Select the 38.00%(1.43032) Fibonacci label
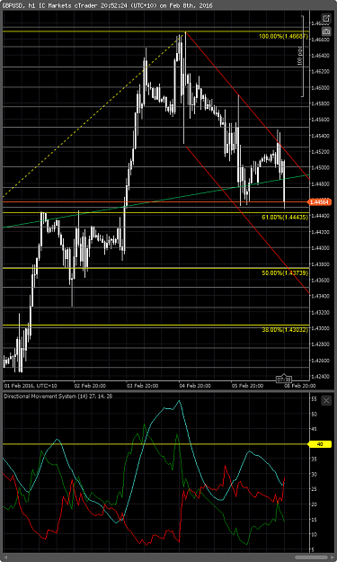This screenshot has width=337, height=562. pyautogui.click(x=285, y=329)
